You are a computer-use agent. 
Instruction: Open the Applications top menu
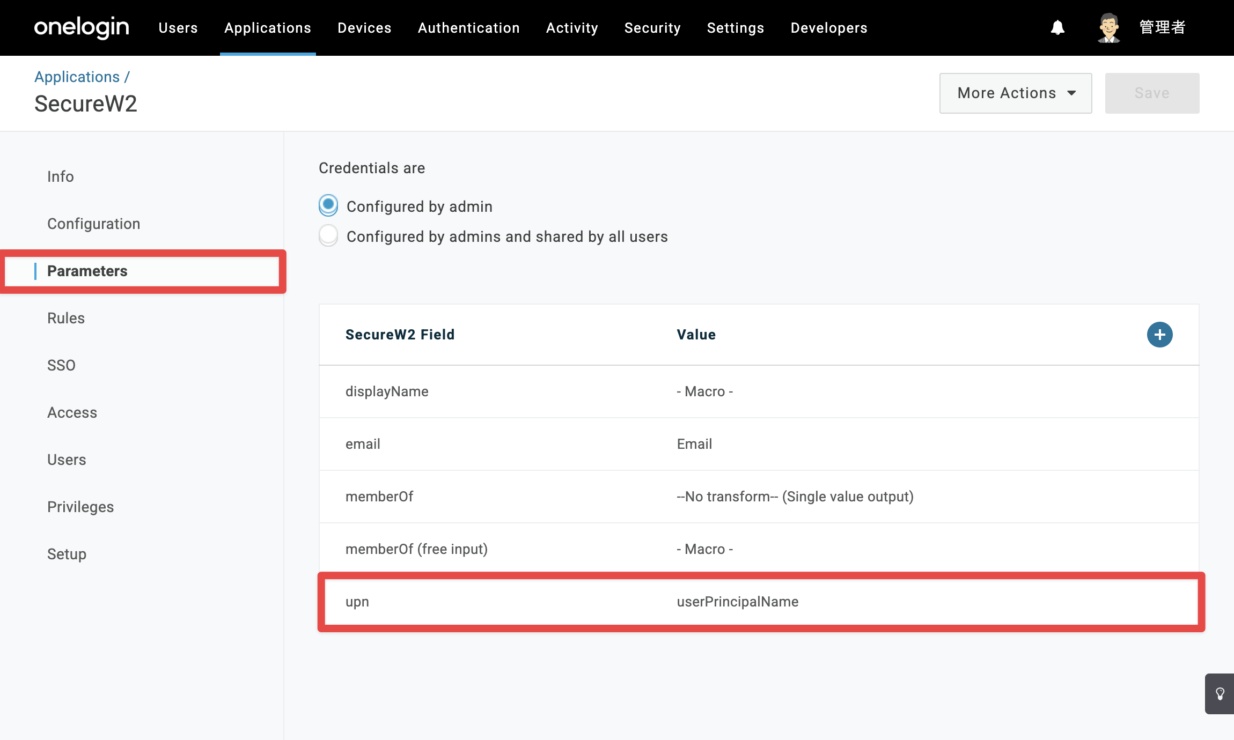[x=268, y=28]
